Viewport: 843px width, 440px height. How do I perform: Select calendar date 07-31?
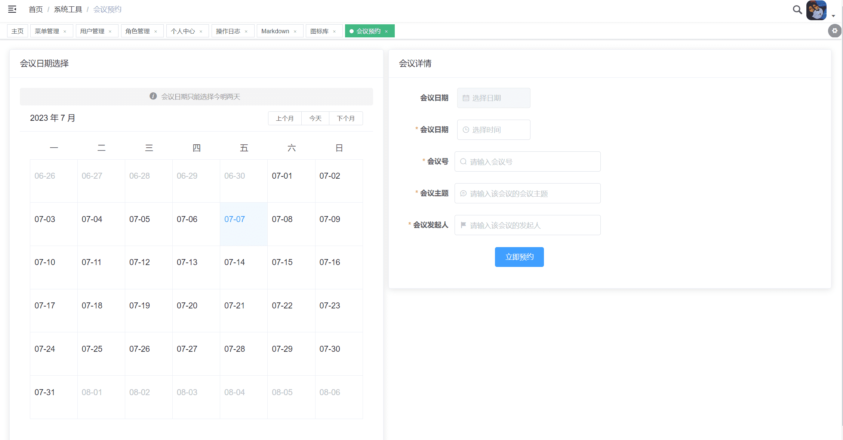(x=54, y=397)
